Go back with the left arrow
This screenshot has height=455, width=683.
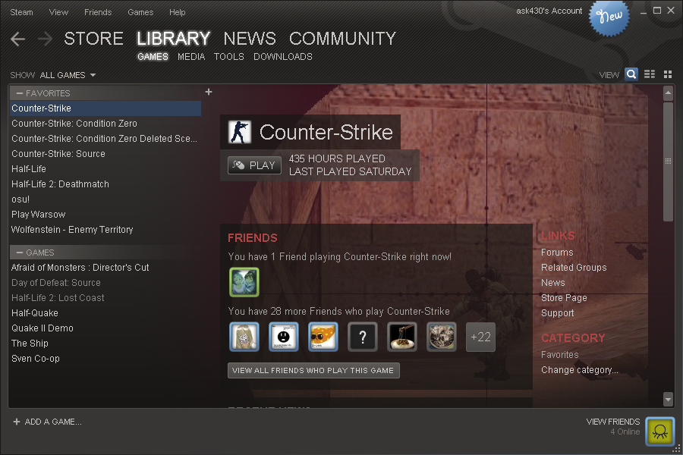point(18,39)
